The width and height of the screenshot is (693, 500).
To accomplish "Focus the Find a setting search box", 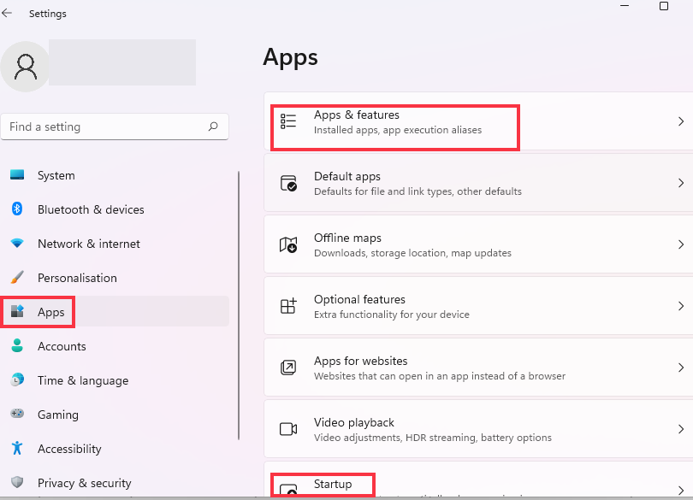I will tap(103, 126).
